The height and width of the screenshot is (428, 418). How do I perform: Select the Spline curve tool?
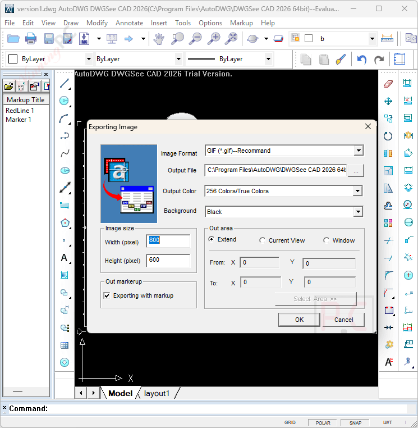pyautogui.click(x=65, y=153)
